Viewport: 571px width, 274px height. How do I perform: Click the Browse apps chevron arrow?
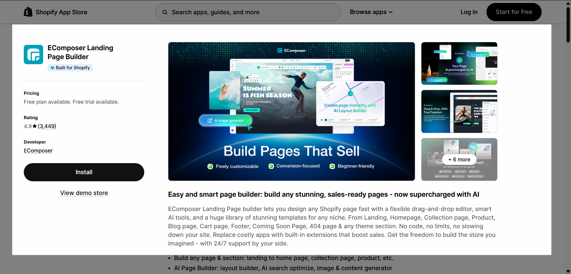click(390, 12)
